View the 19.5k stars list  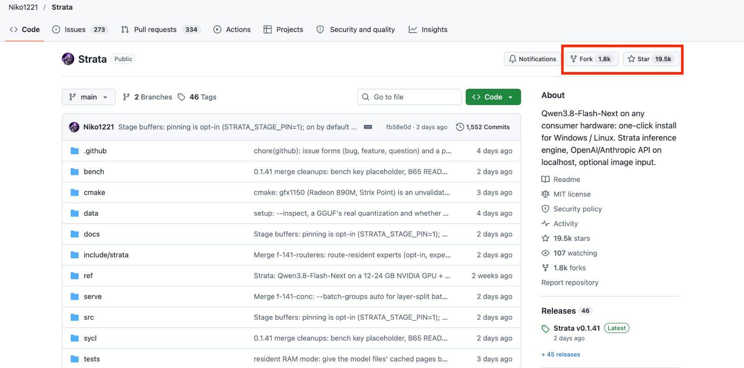click(565, 238)
